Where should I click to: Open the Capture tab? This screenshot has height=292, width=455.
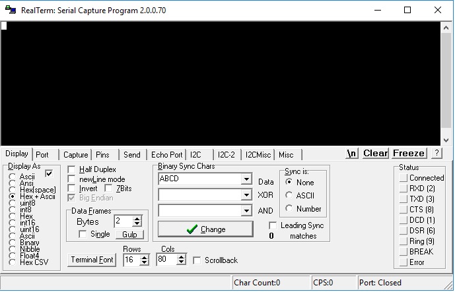click(75, 155)
